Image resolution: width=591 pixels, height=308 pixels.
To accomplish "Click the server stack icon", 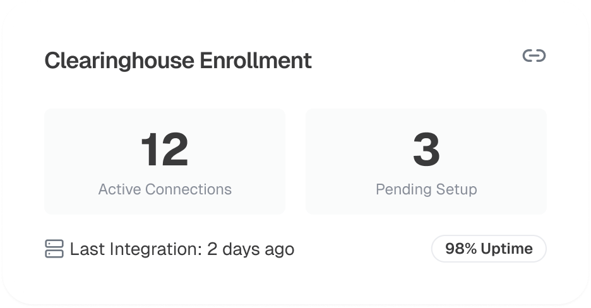I will [x=54, y=249].
